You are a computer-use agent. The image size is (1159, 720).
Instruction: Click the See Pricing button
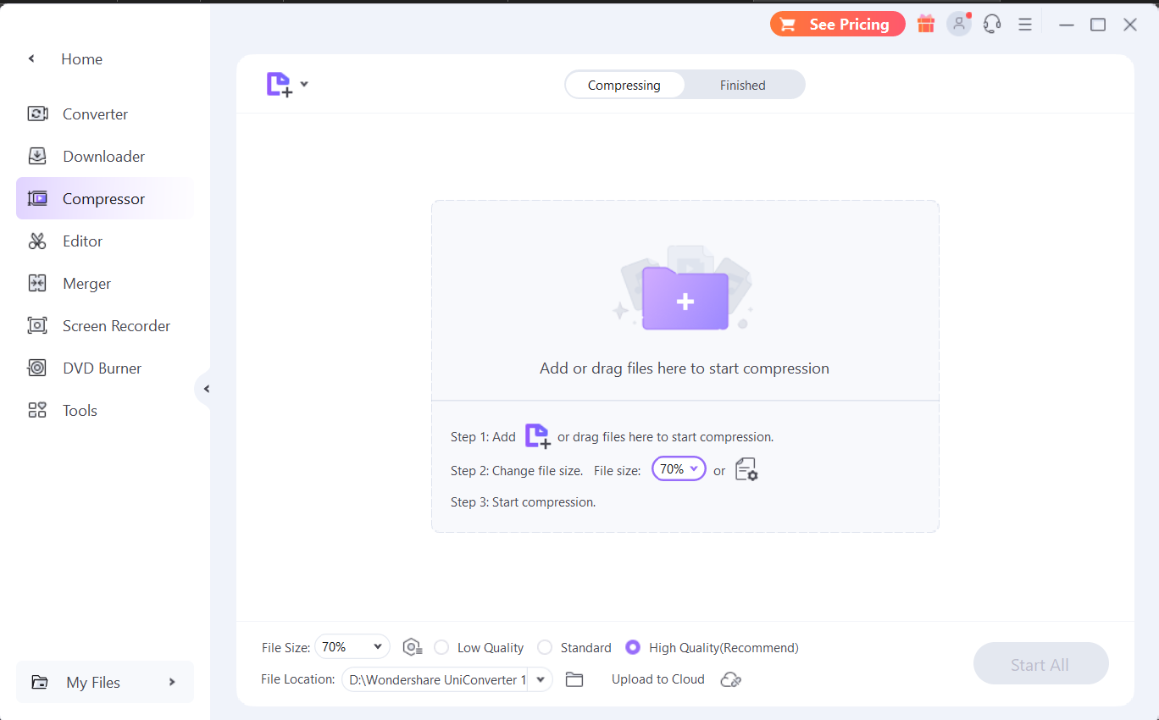click(x=837, y=24)
